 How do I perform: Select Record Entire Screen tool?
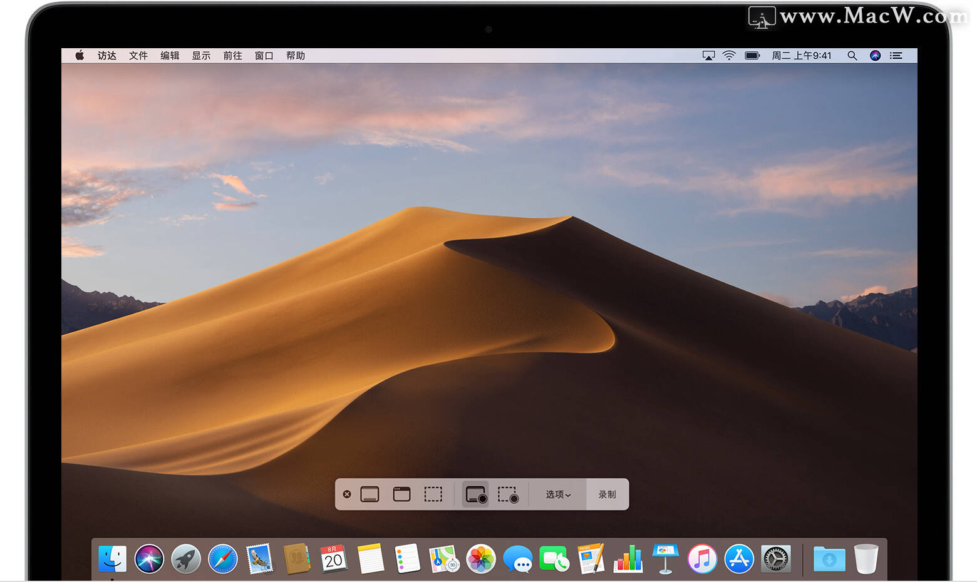click(x=476, y=494)
